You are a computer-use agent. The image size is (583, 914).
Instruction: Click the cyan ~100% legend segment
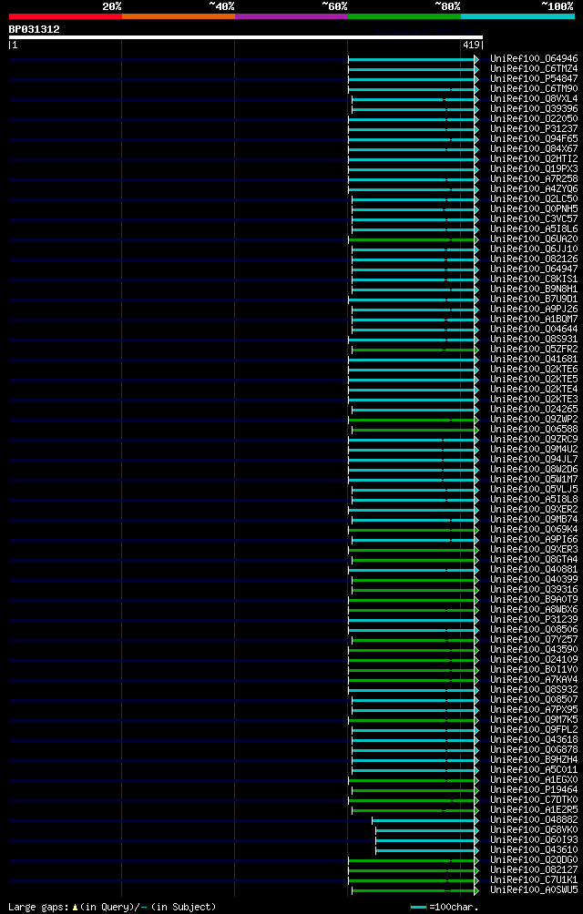tap(517, 16)
